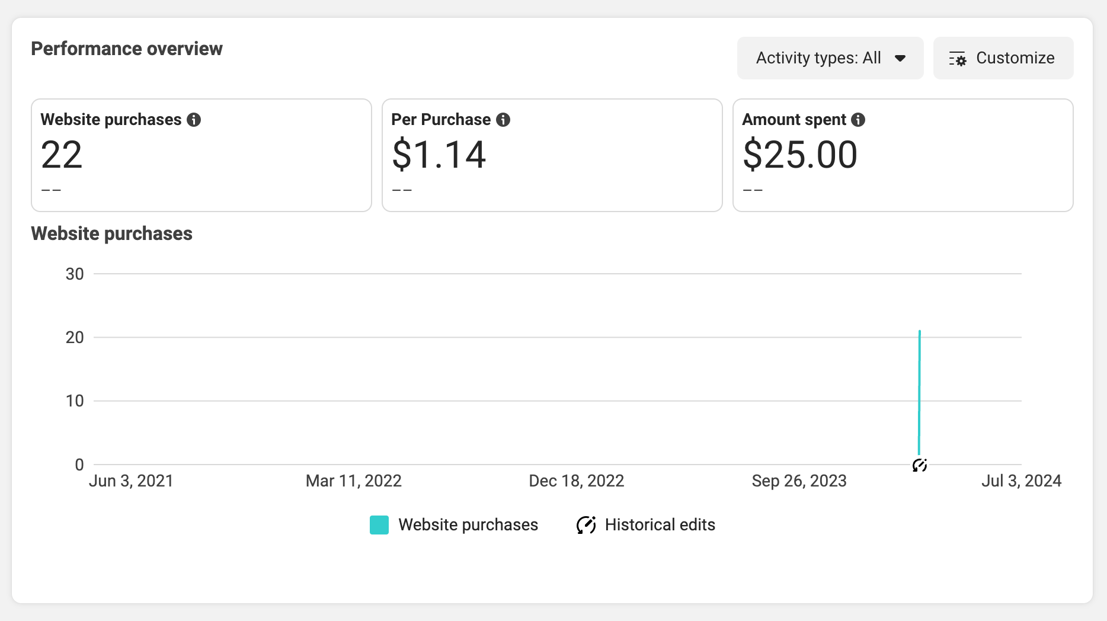Click info icon next to Amount spent
The width and height of the screenshot is (1107, 621).
tap(858, 120)
